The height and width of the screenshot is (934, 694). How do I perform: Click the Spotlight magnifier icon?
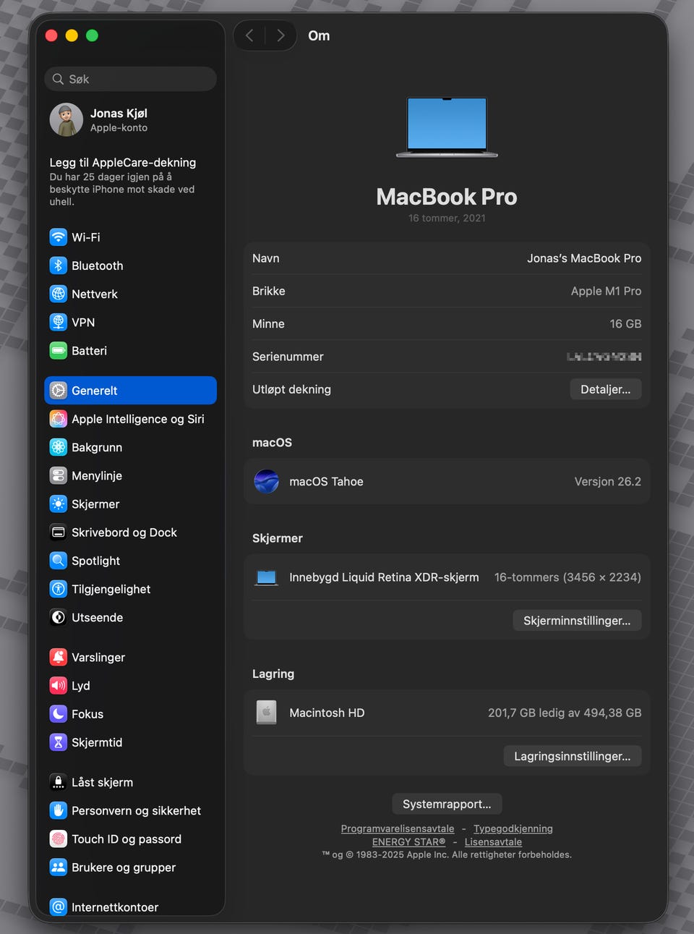pos(59,561)
